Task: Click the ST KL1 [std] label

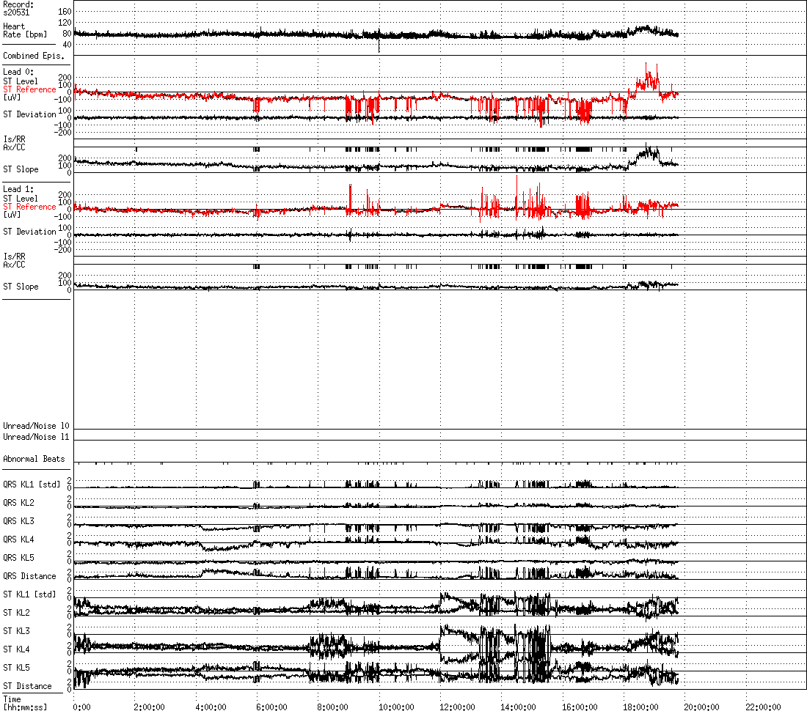Action: click(x=29, y=594)
